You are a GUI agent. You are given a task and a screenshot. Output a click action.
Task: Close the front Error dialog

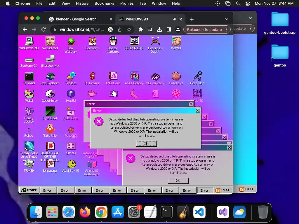[198, 111]
